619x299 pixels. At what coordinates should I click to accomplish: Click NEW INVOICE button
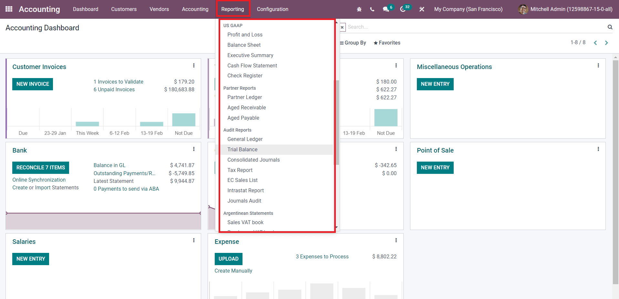click(33, 84)
